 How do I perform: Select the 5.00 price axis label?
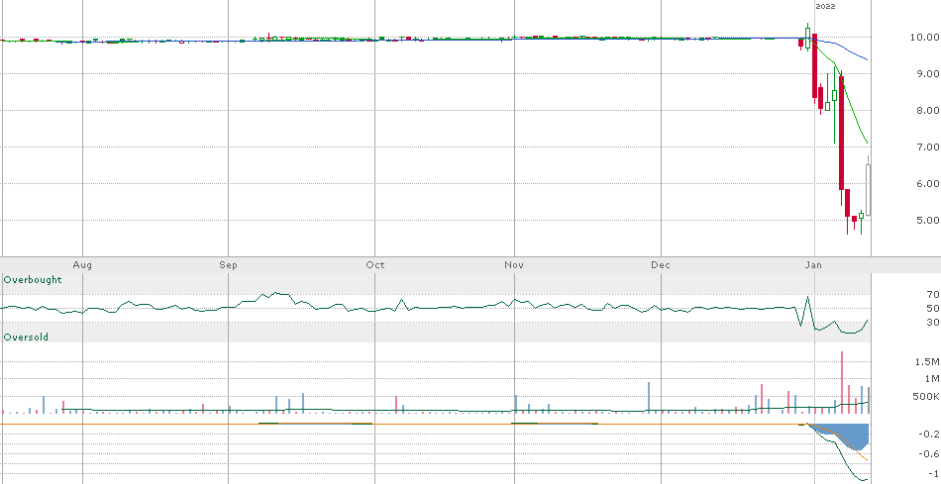(926, 220)
